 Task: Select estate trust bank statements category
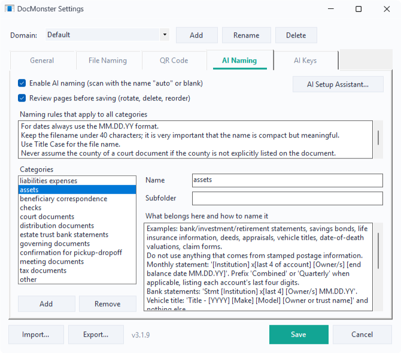77,235
